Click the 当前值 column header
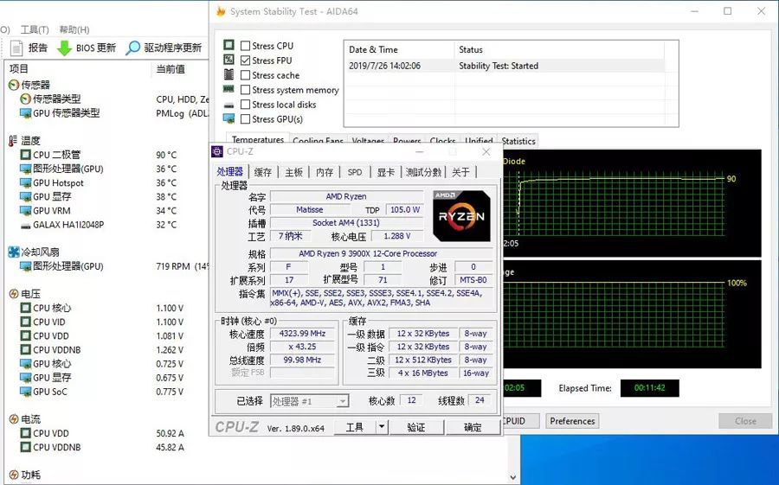 pos(171,69)
